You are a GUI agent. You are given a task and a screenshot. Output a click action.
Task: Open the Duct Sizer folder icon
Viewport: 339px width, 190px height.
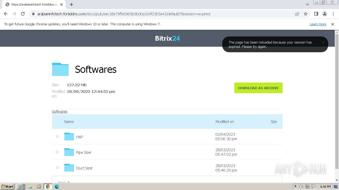point(69,168)
